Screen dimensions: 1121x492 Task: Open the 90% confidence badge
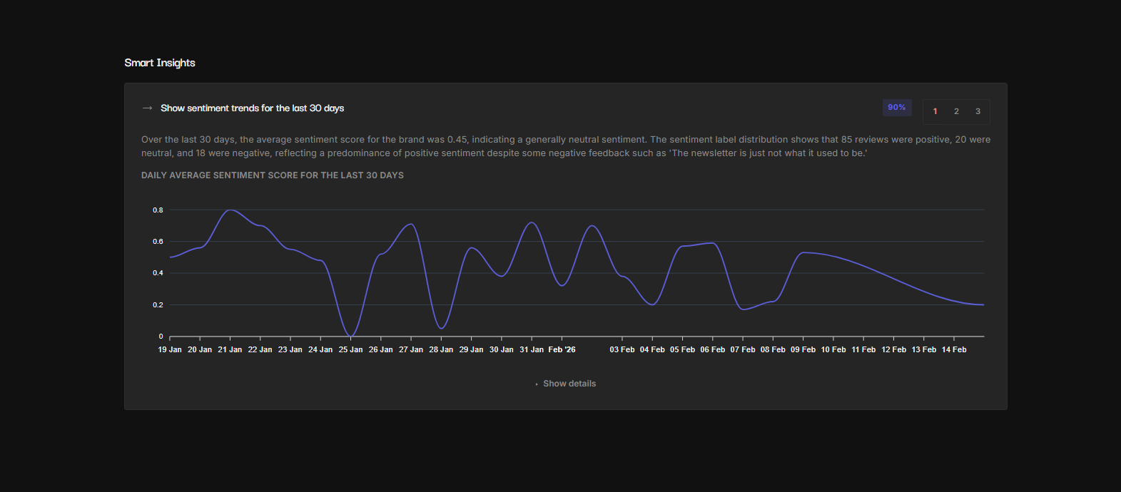(x=897, y=108)
